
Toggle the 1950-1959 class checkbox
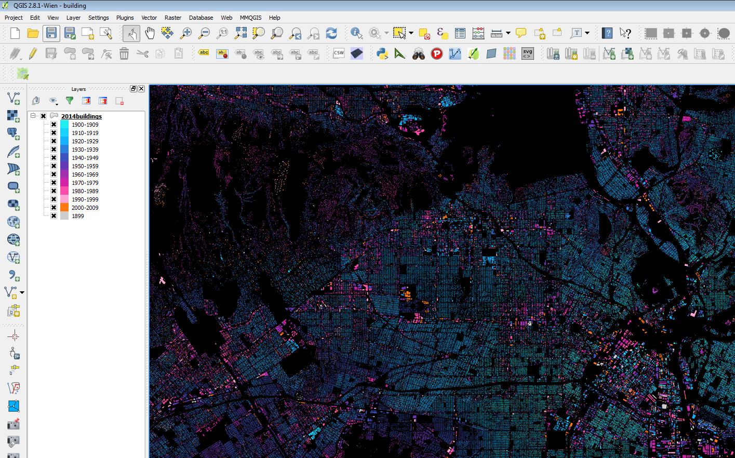click(54, 166)
